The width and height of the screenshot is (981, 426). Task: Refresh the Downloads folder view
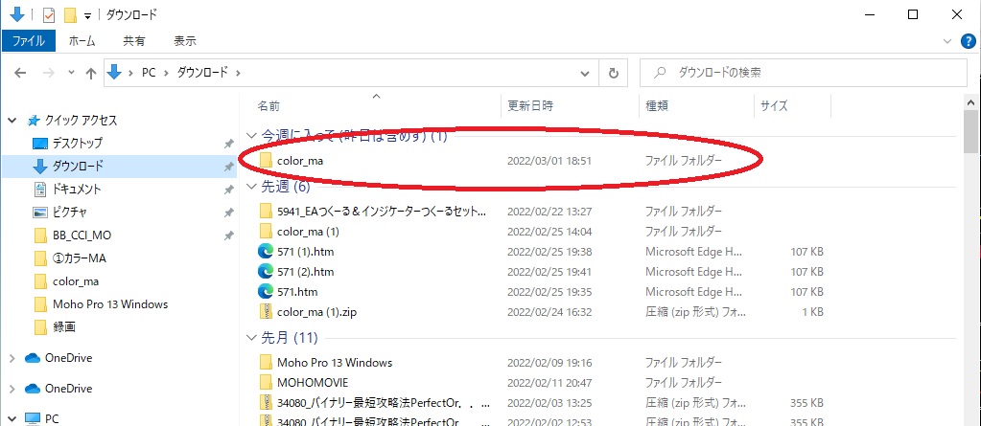(x=613, y=73)
